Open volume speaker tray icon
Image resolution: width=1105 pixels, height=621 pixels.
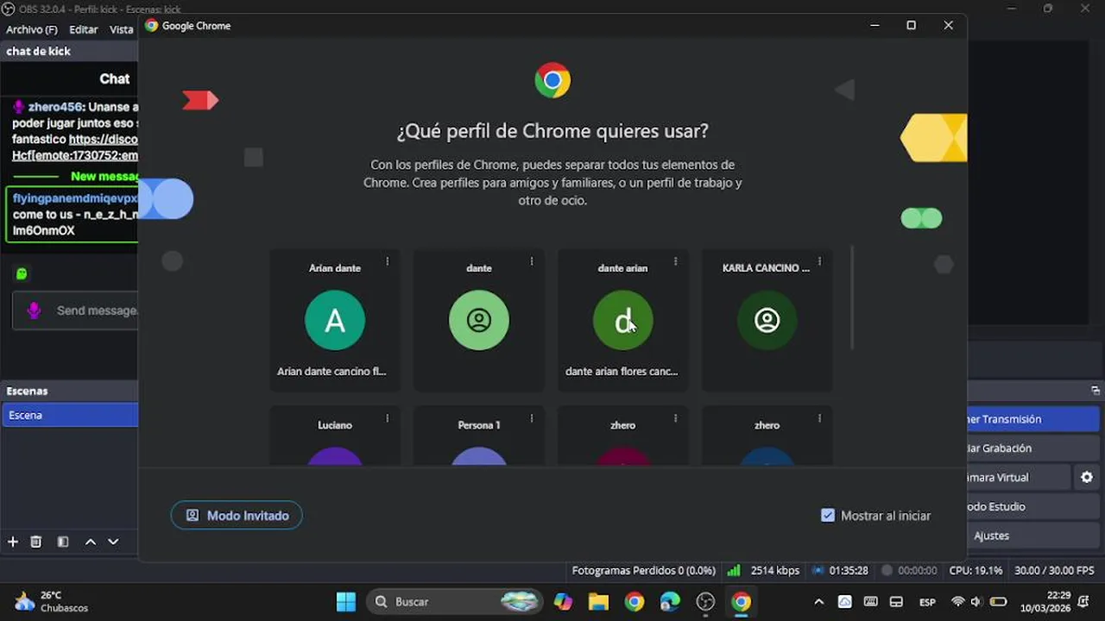[976, 601]
